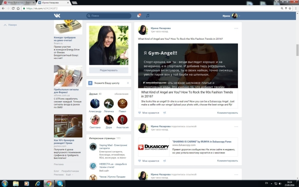Open the options dots on the bottom post

(236, 175)
